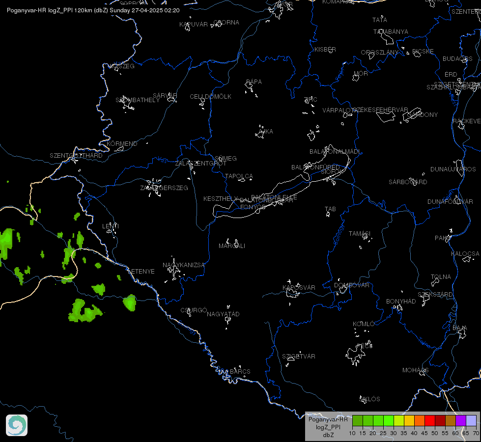This screenshot has height=442, width=481.
Task: Pick the bright red 45-50 dBZ swatch
Action: pyautogui.click(x=430, y=421)
